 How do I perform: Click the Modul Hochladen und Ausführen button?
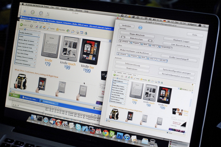tap(134, 52)
